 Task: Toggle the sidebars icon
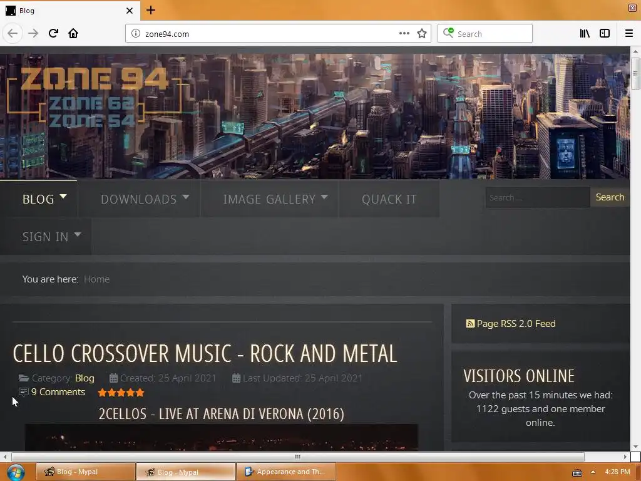point(605,34)
